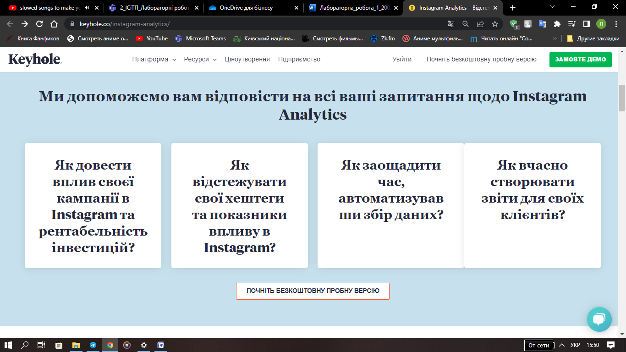Open the notification center icon
The height and width of the screenshot is (352, 626).
(x=611, y=345)
